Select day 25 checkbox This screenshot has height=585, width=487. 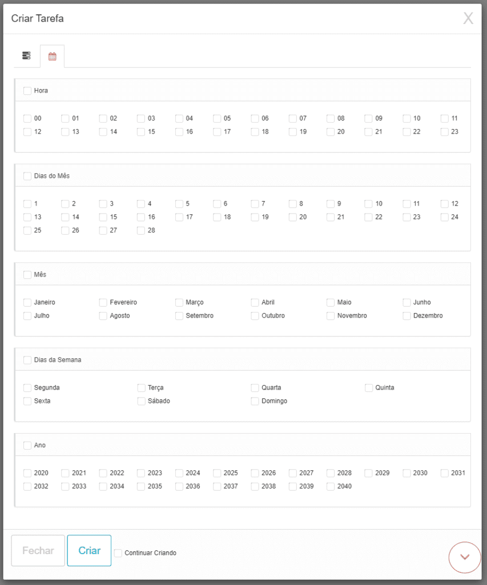click(x=27, y=231)
